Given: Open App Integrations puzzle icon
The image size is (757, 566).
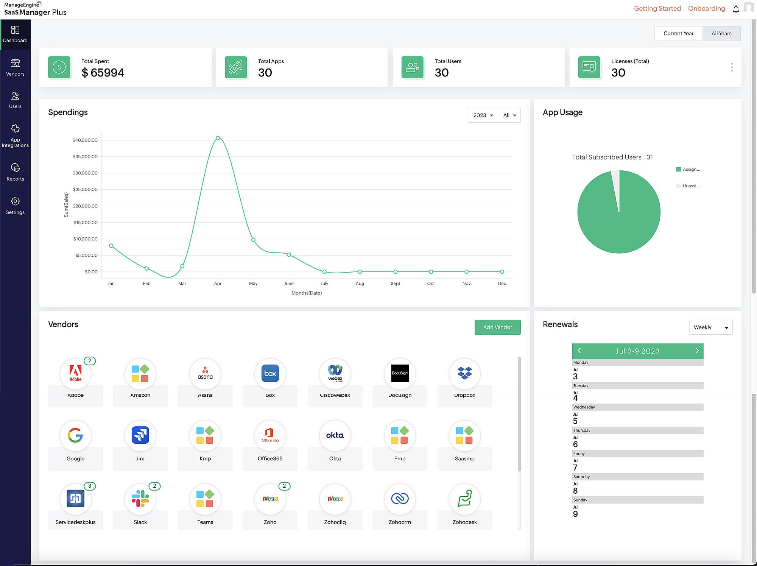Looking at the screenshot, I should click(15, 129).
